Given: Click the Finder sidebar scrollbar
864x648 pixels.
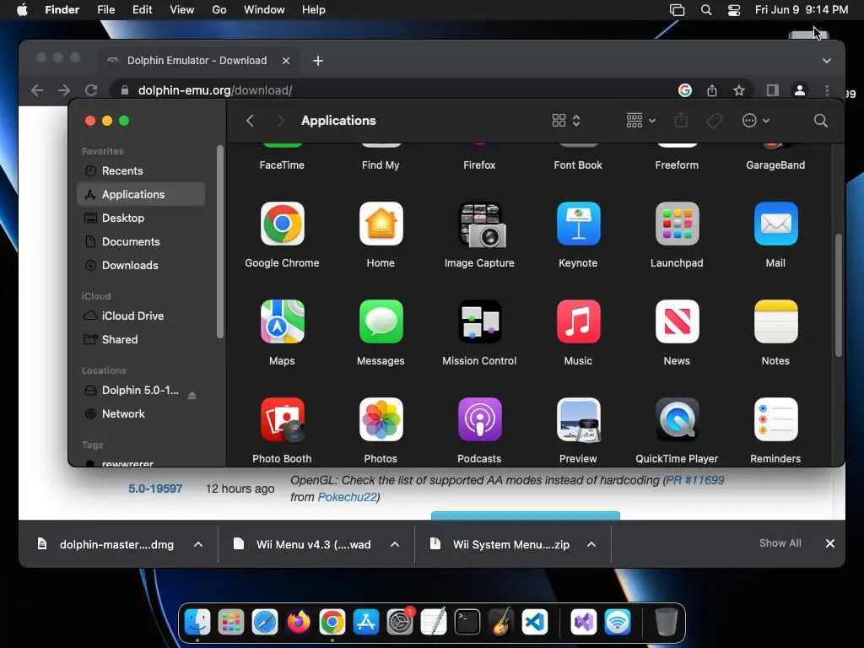Looking at the screenshot, I should point(220,241).
